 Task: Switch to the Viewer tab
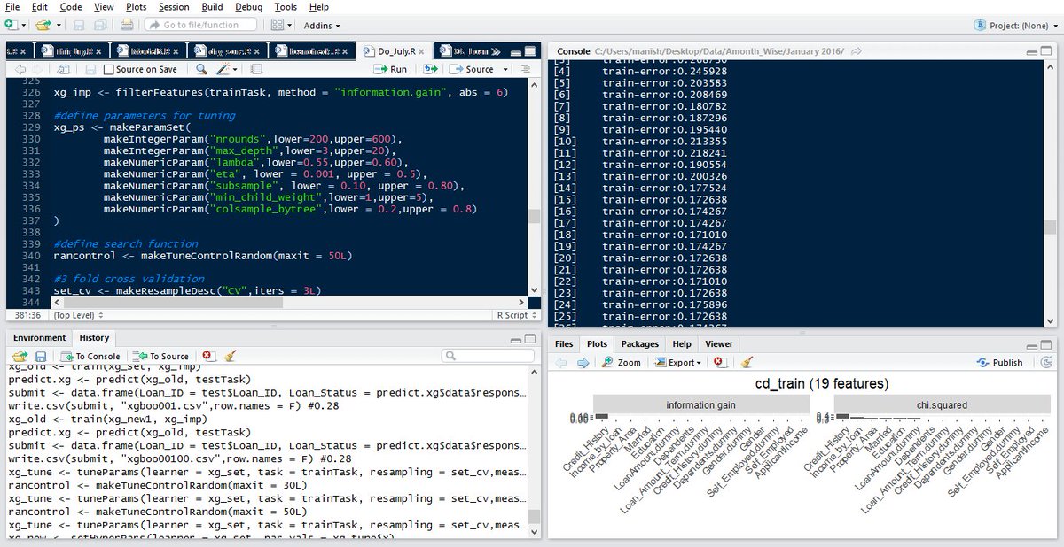point(719,343)
